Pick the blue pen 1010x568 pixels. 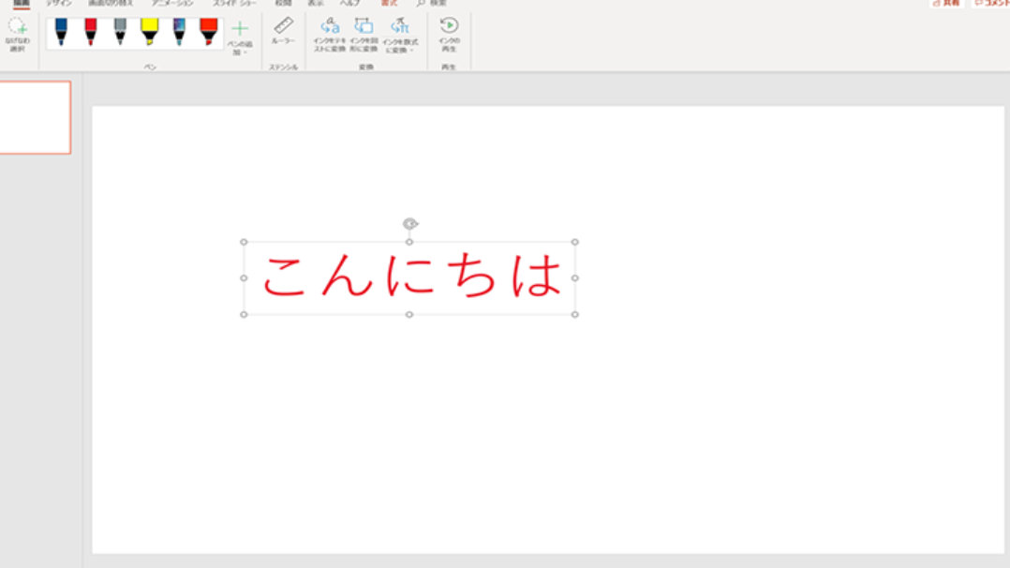(x=61, y=32)
